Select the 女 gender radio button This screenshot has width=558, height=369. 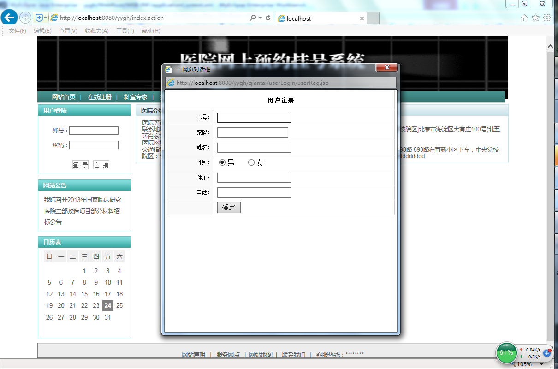point(251,162)
